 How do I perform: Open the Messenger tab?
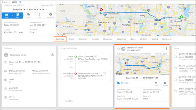pyautogui.click(x=108, y=39)
